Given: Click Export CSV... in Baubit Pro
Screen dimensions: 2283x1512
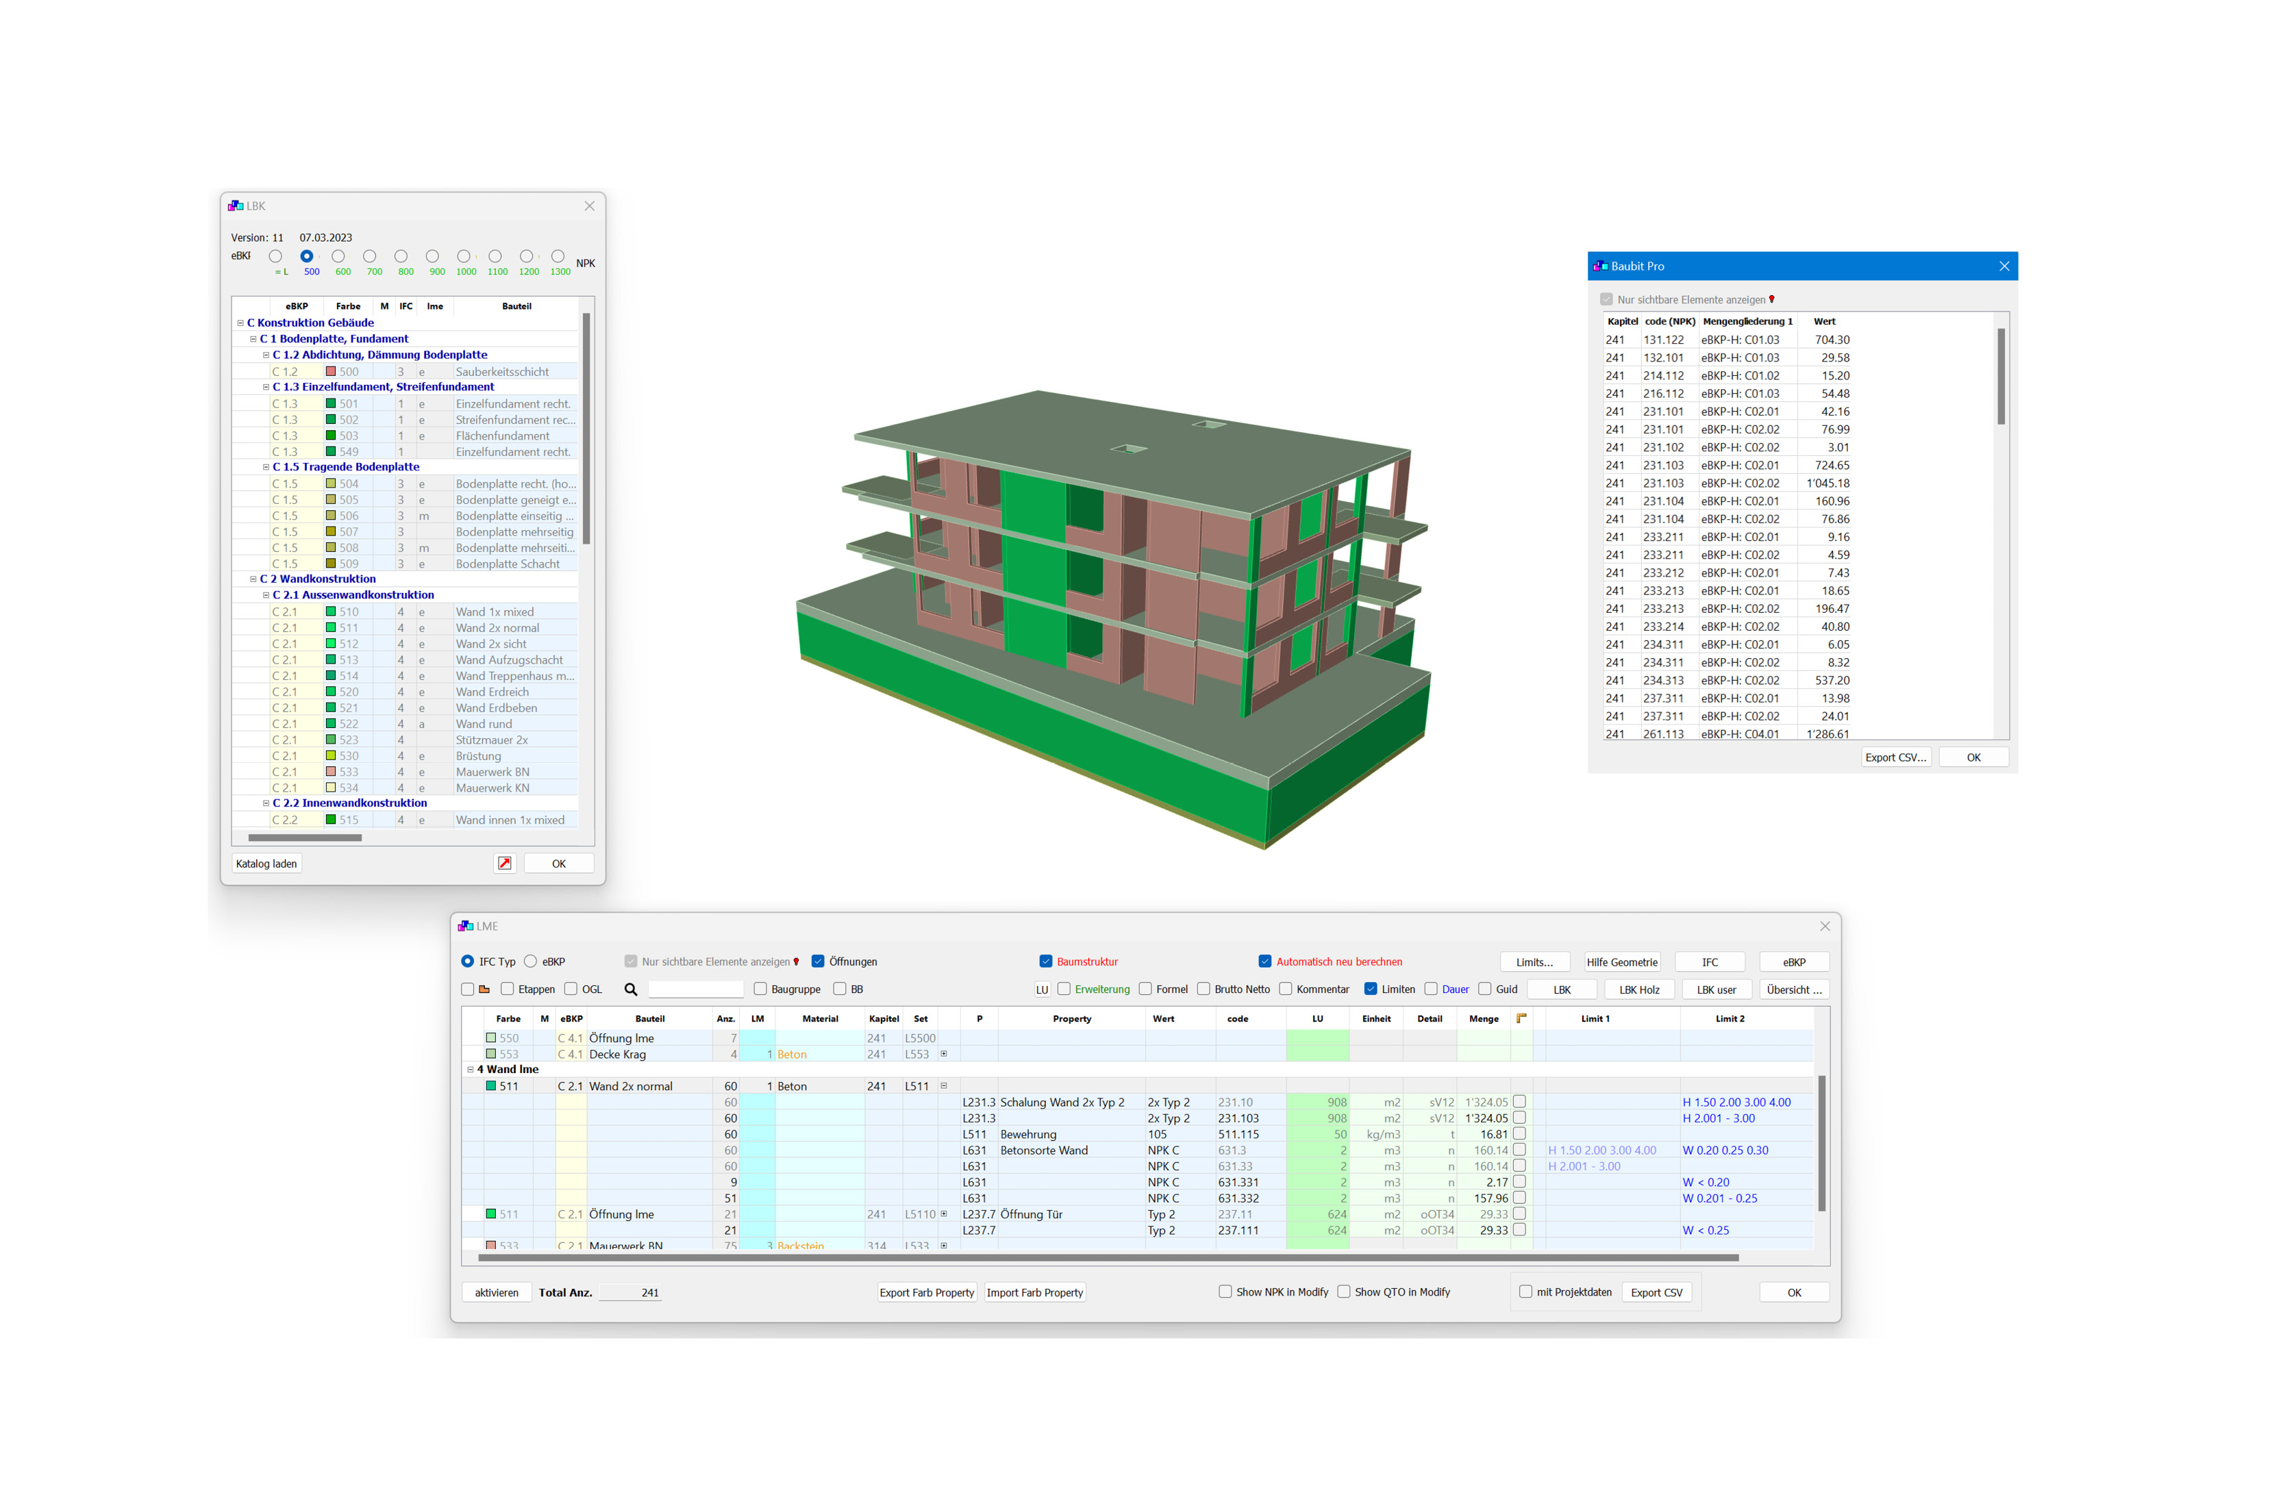Looking at the screenshot, I should coord(1895,758).
